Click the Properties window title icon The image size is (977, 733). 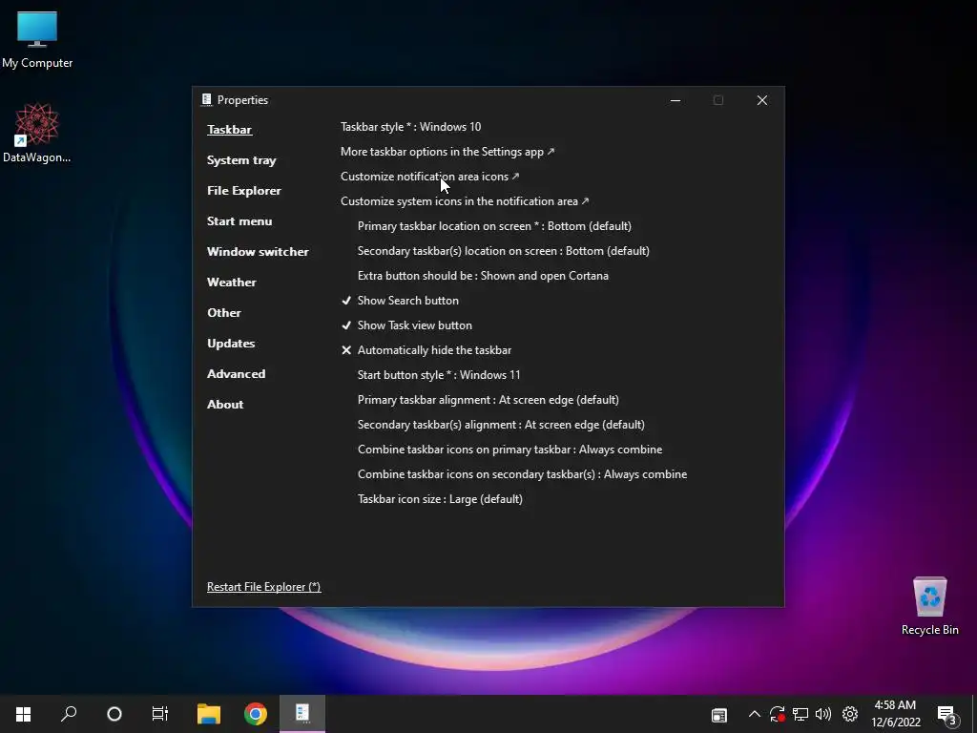pyautogui.click(x=206, y=99)
